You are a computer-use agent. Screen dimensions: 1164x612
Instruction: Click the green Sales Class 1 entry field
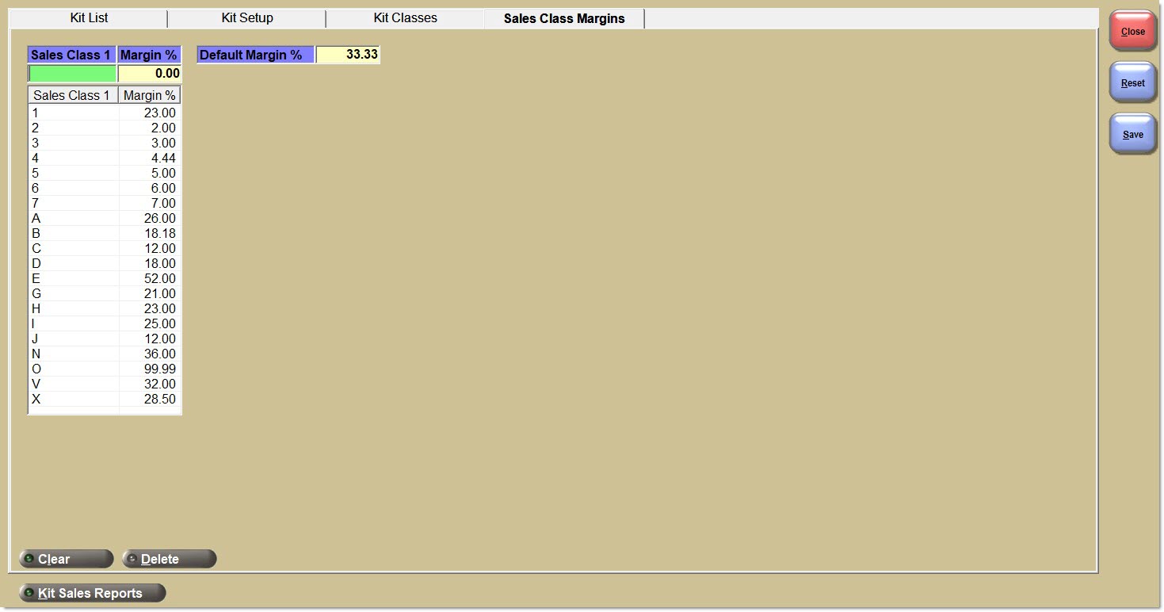pos(72,74)
